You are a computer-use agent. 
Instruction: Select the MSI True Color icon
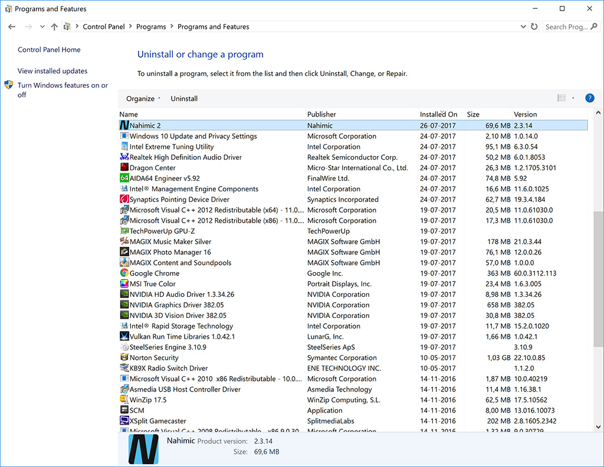(x=124, y=284)
